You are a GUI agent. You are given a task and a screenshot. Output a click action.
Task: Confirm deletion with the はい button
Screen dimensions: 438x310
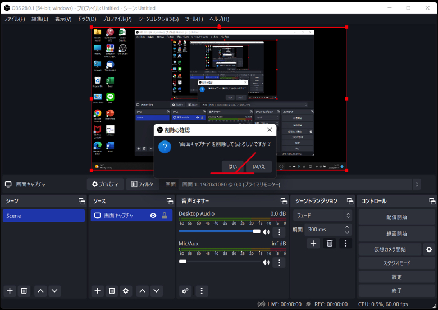[x=232, y=167]
